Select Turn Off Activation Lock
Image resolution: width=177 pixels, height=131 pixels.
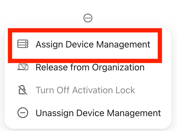click(85, 90)
